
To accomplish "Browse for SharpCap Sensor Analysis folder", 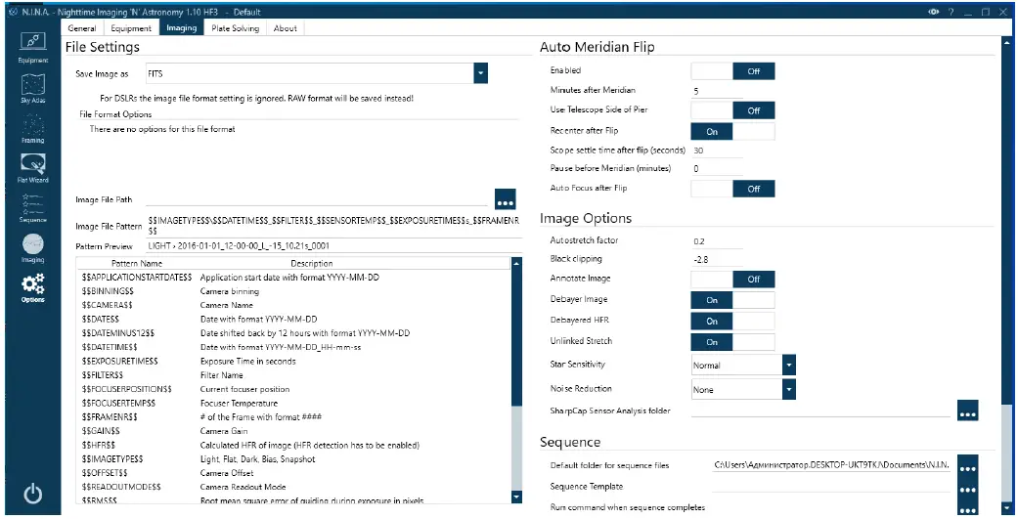I will (x=967, y=411).
